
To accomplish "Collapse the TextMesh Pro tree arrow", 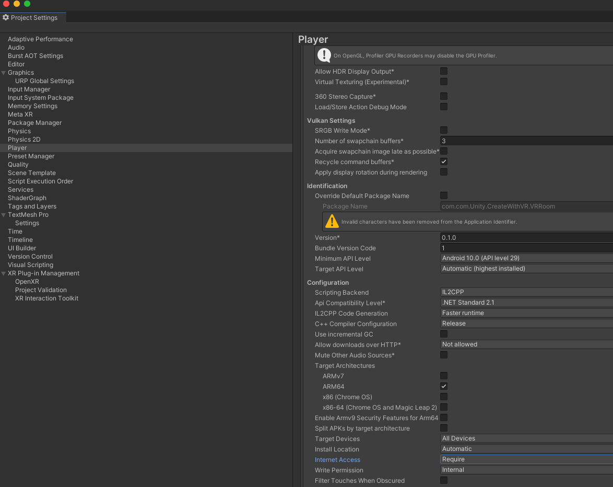I will tap(4, 215).
